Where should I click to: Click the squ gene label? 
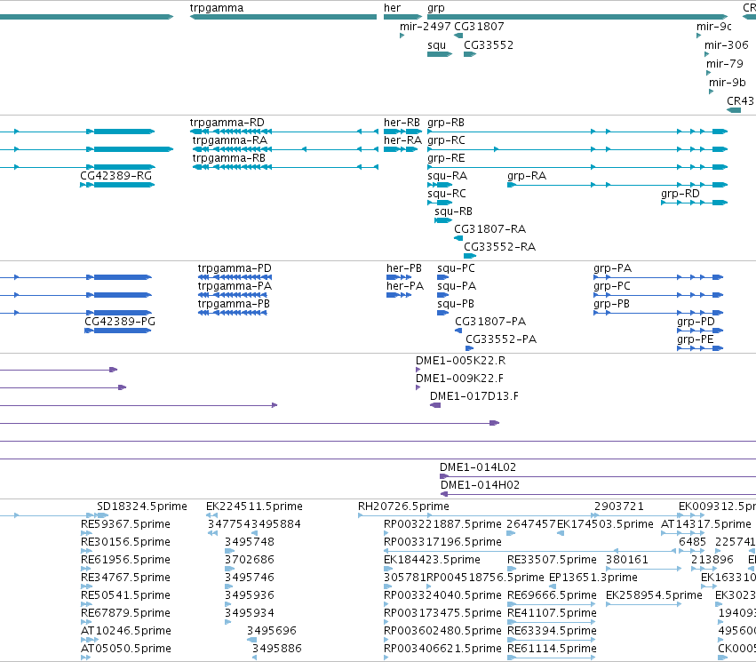[437, 45]
